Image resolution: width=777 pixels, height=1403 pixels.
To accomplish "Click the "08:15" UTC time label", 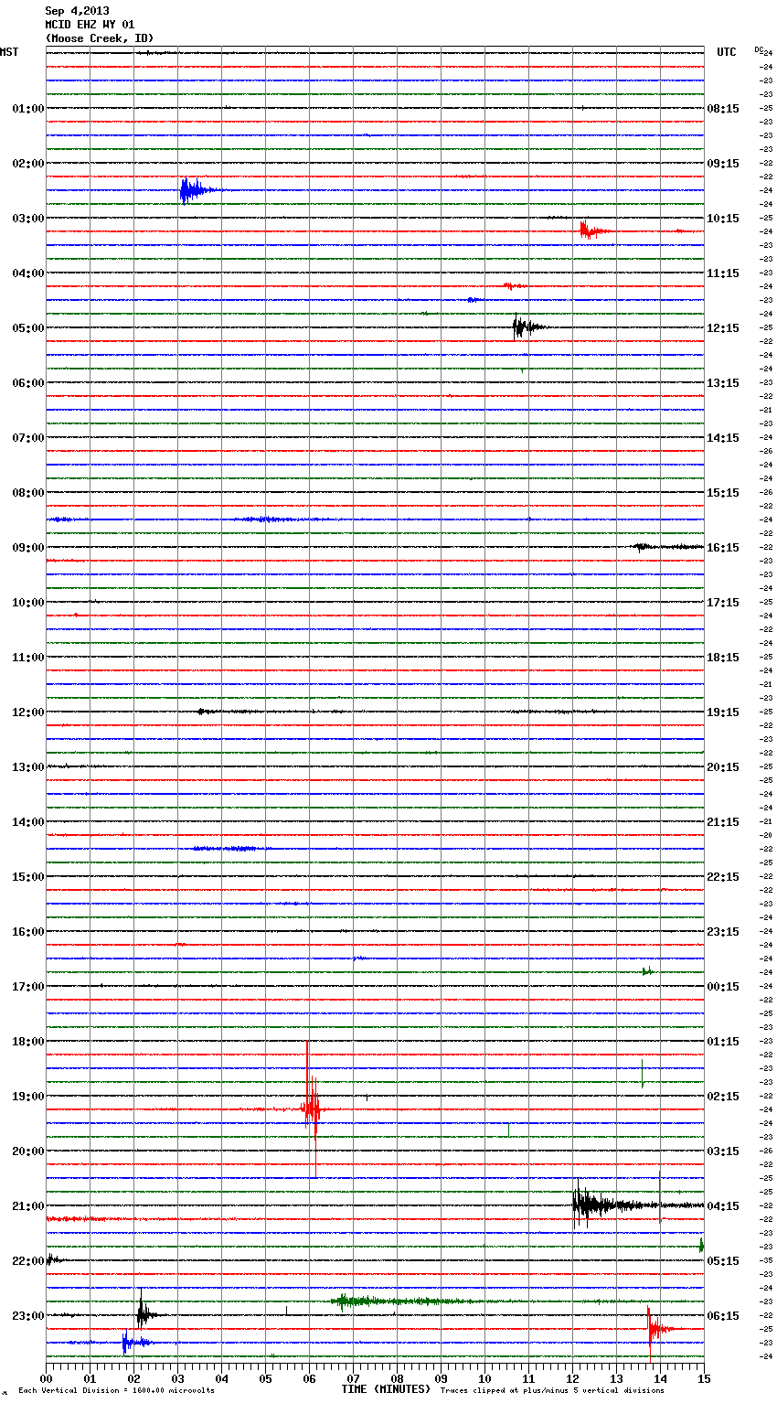I will pos(723,108).
